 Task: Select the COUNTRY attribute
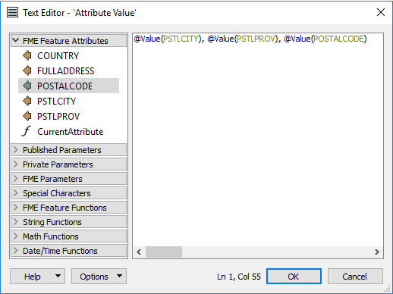[x=58, y=56]
